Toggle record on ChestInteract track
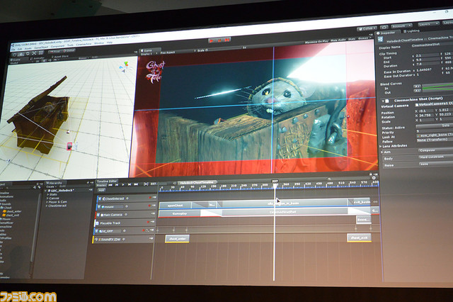 (x=150, y=197)
